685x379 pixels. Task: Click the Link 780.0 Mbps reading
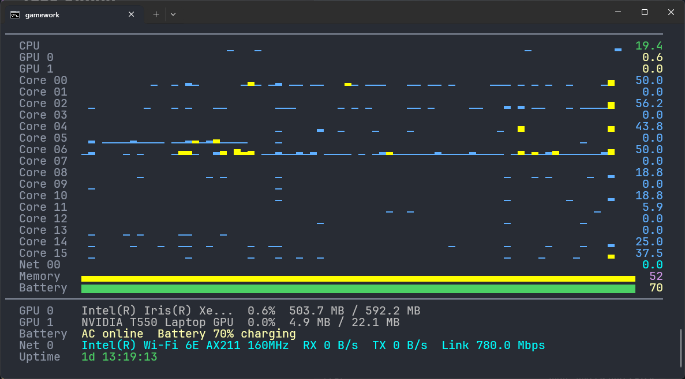coord(493,346)
